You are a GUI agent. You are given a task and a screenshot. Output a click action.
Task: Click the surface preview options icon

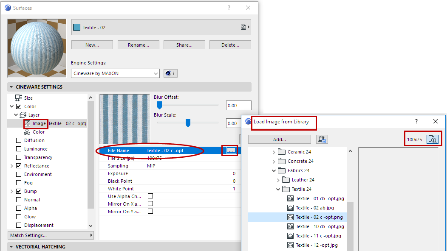pyautogui.click(x=245, y=27)
